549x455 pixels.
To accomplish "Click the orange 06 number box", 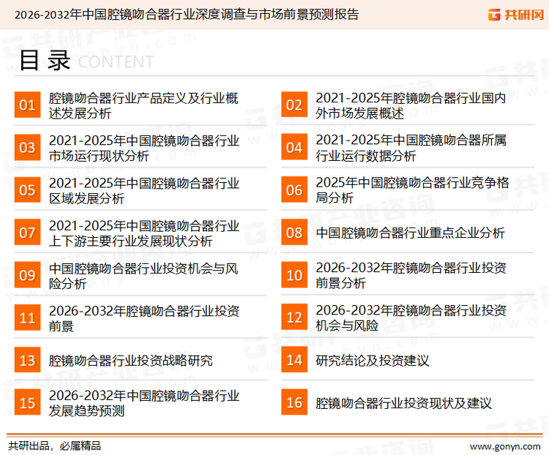I will pyautogui.click(x=294, y=190).
